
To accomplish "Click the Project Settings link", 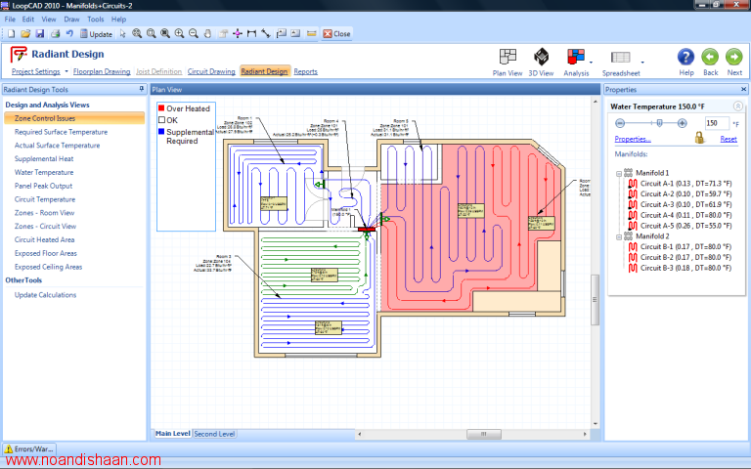I will pyautogui.click(x=36, y=71).
